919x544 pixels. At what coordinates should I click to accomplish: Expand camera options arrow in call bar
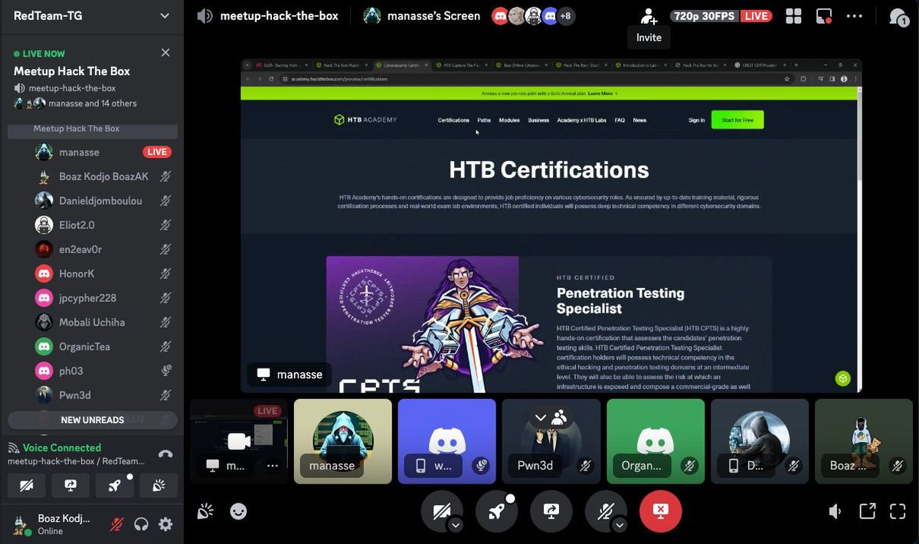[x=456, y=525]
